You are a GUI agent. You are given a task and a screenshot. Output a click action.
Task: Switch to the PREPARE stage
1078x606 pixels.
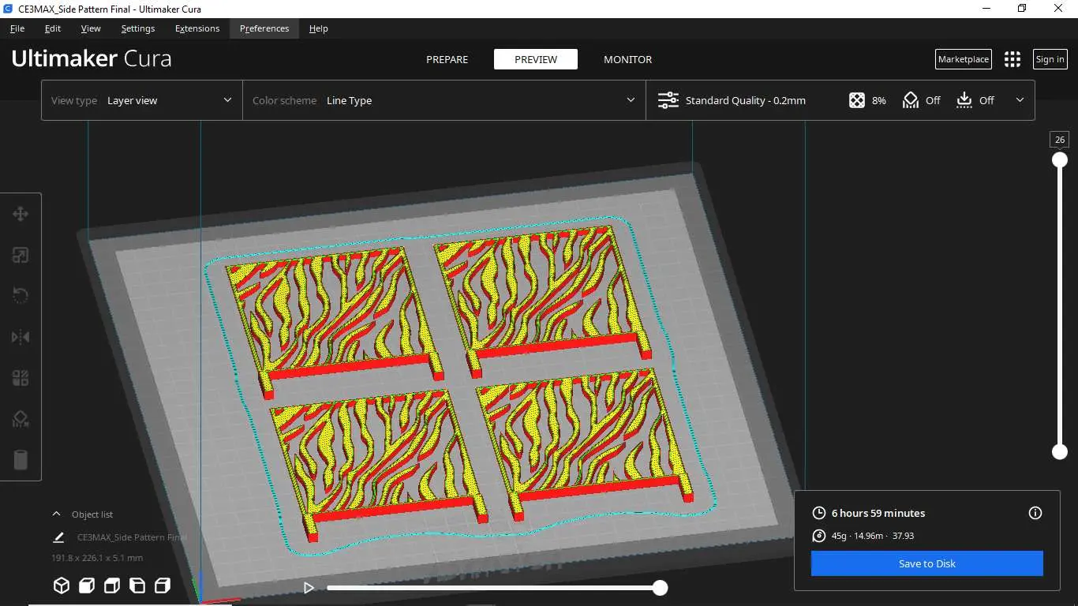[447, 59]
